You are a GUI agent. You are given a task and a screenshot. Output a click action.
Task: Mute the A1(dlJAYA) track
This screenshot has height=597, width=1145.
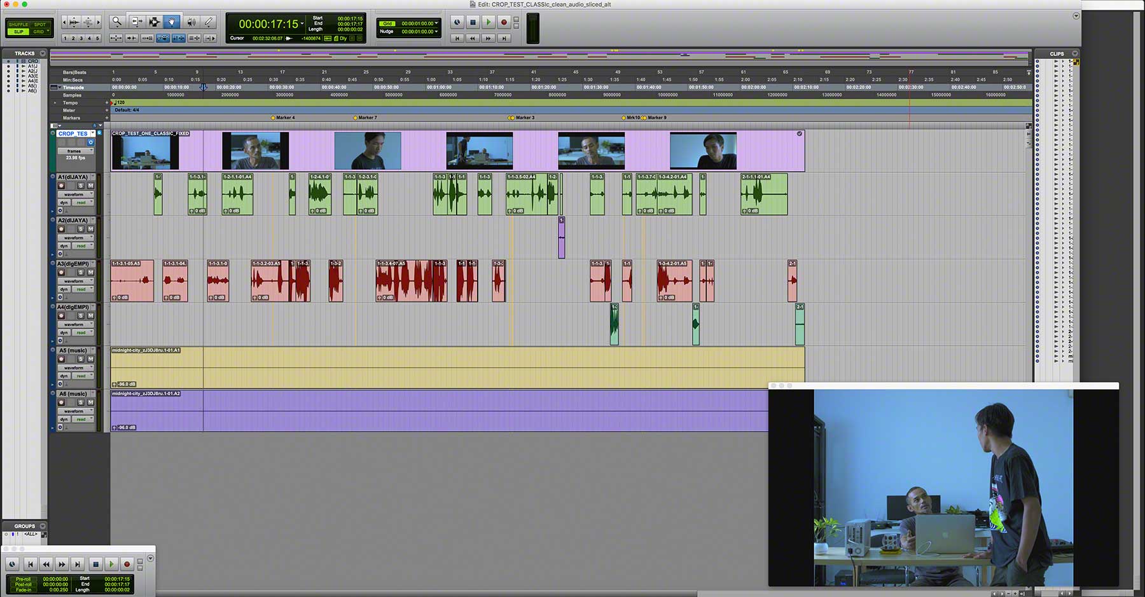click(90, 186)
